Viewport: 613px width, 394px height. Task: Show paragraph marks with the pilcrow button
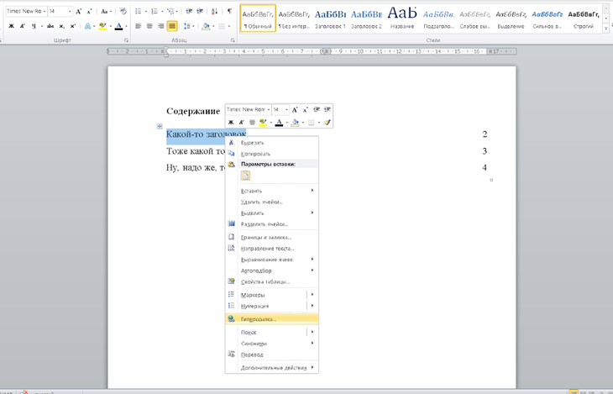(x=229, y=12)
